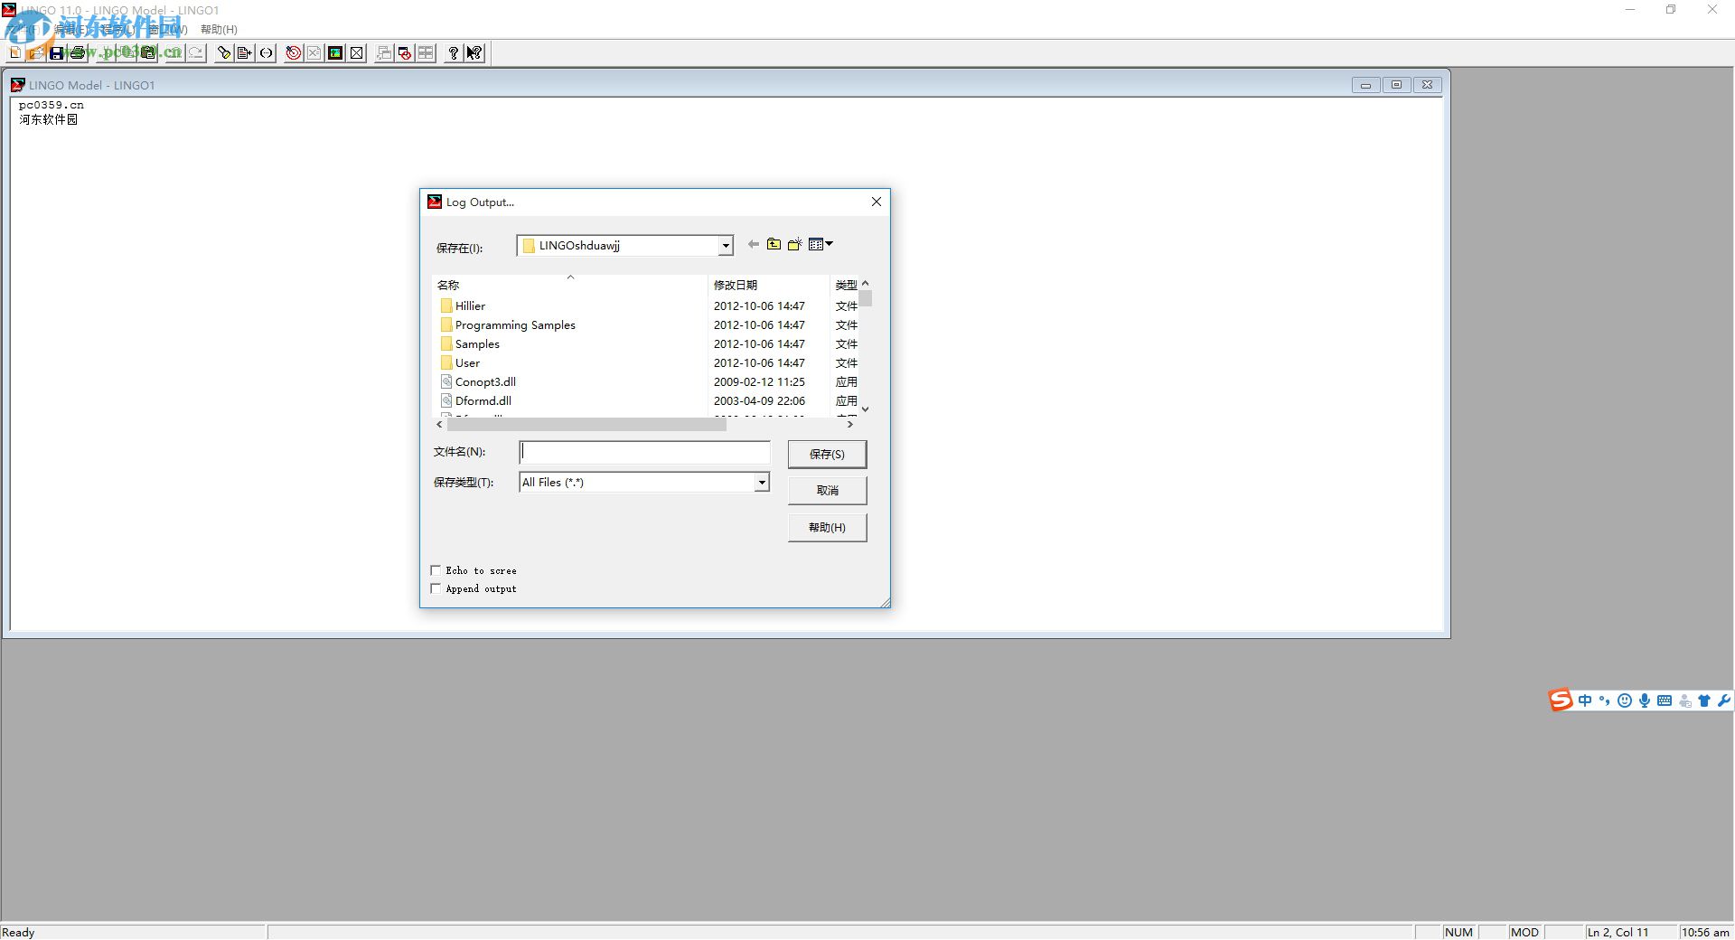Click the Send to Back windows icon
The width and height of the screenshot is (1735, 940).
pyautogui.click(x=384, y=53)
